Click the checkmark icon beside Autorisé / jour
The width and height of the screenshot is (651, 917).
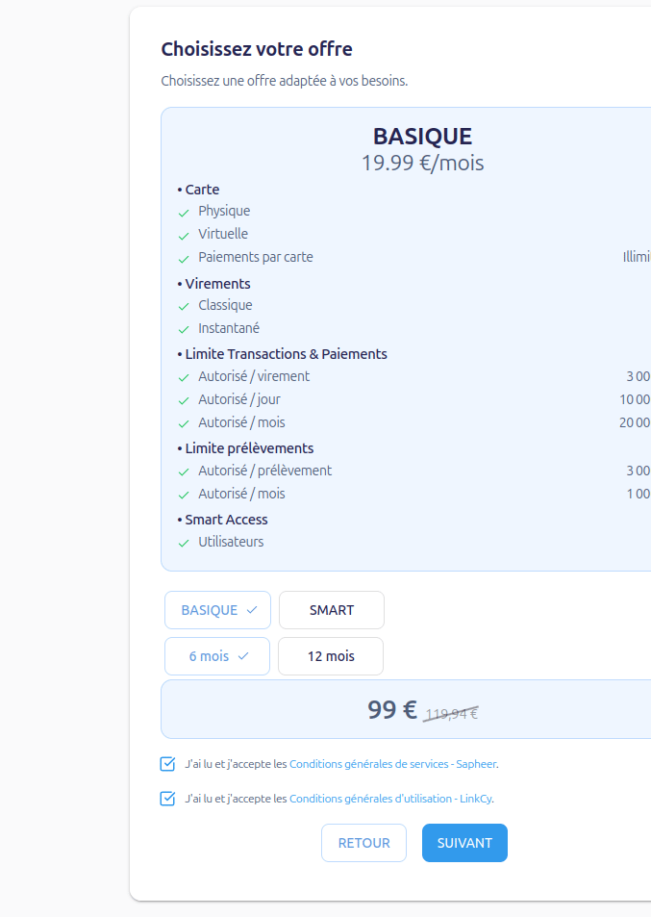[184, 401]
